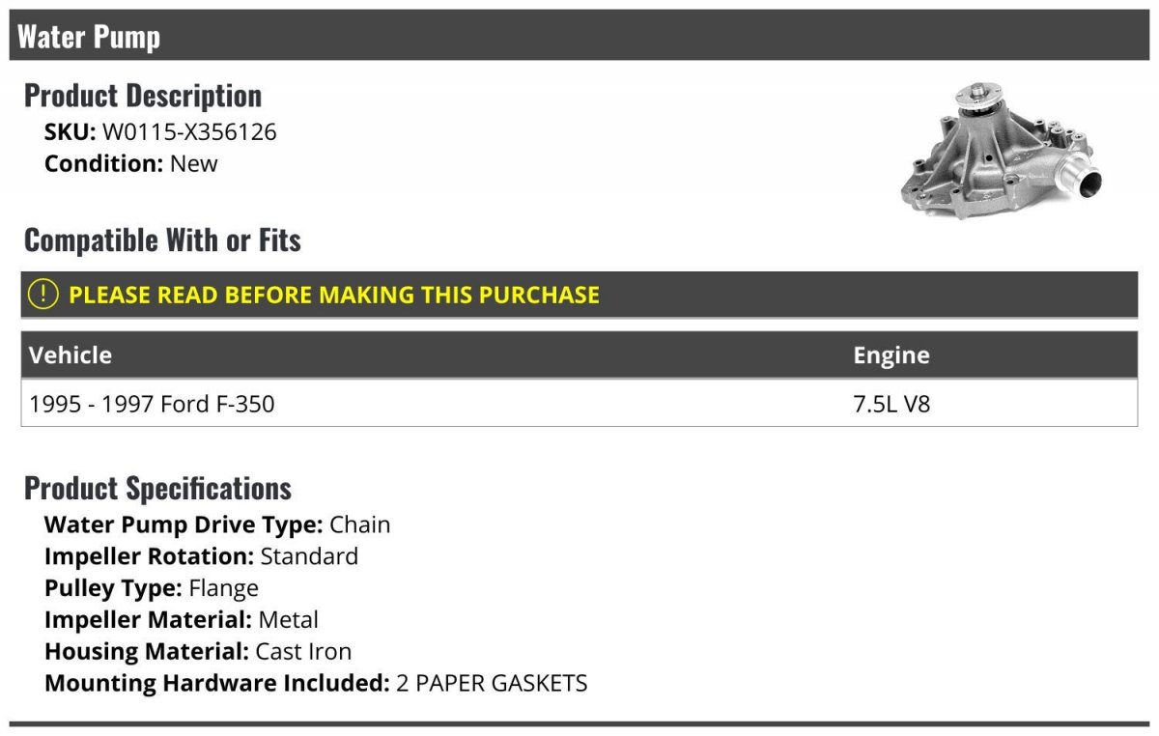Click the 'Impeller Rotation: Standard' line
The width and height of the screenshot is (1159, 736).
click(201, 556)
